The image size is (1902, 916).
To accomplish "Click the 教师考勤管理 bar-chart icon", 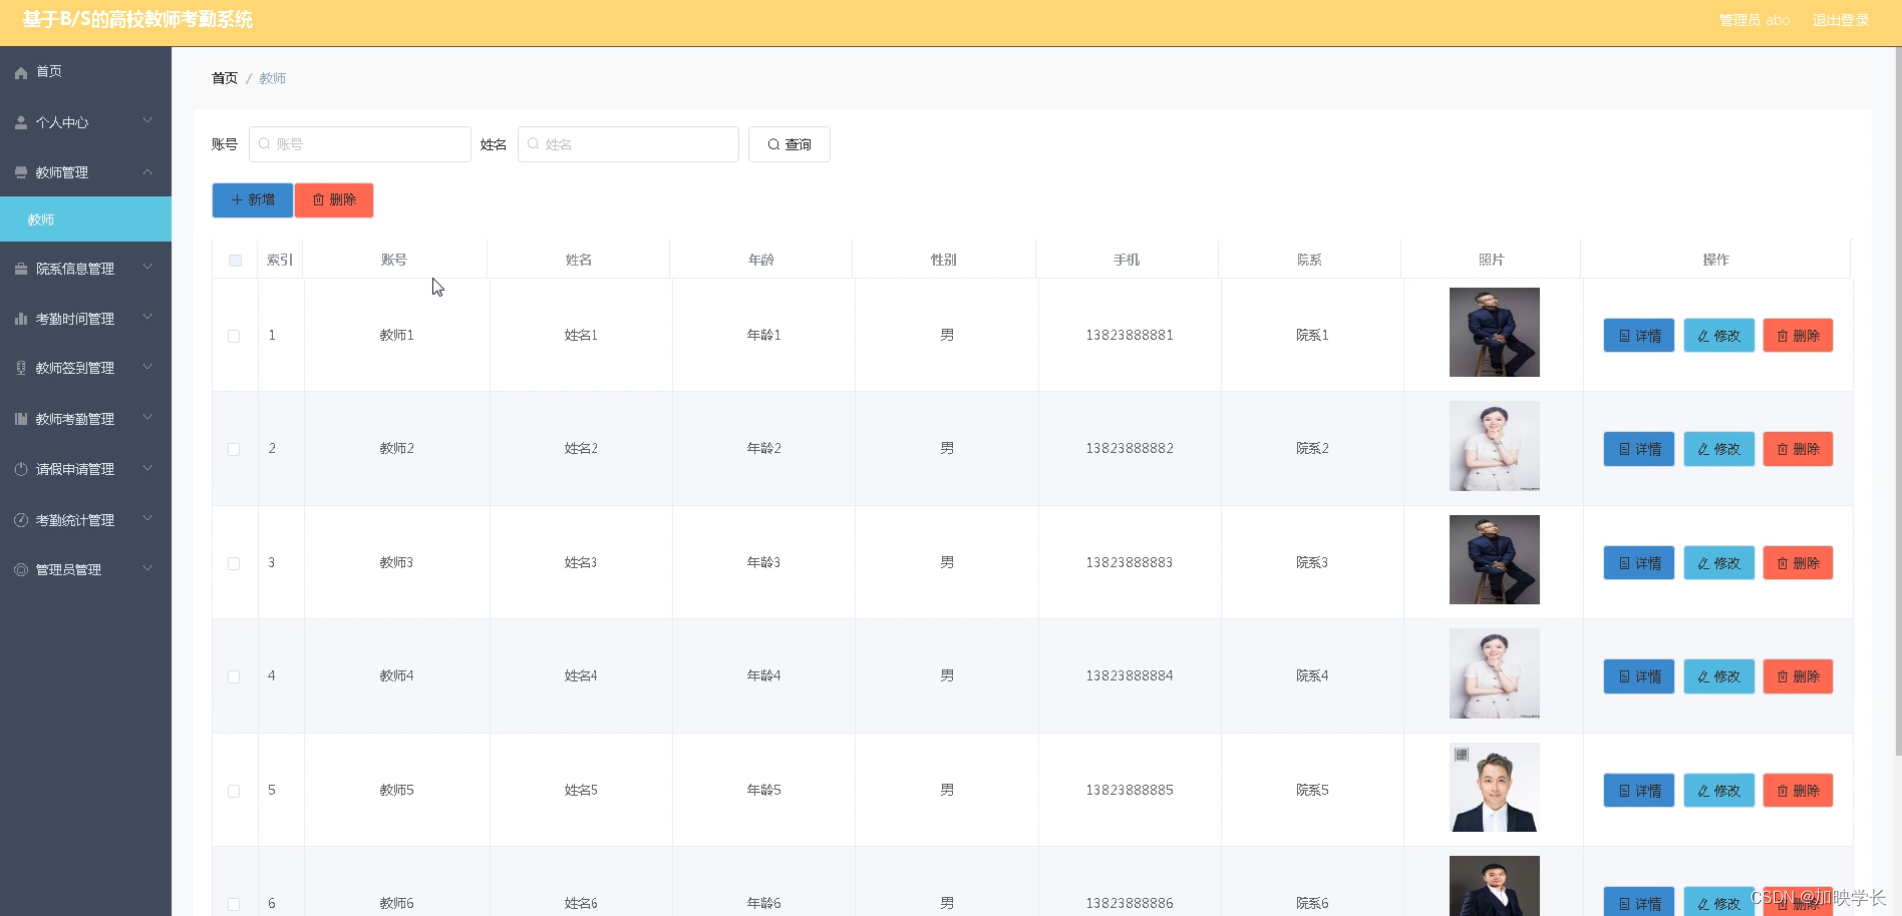I will tap(20, 418).
